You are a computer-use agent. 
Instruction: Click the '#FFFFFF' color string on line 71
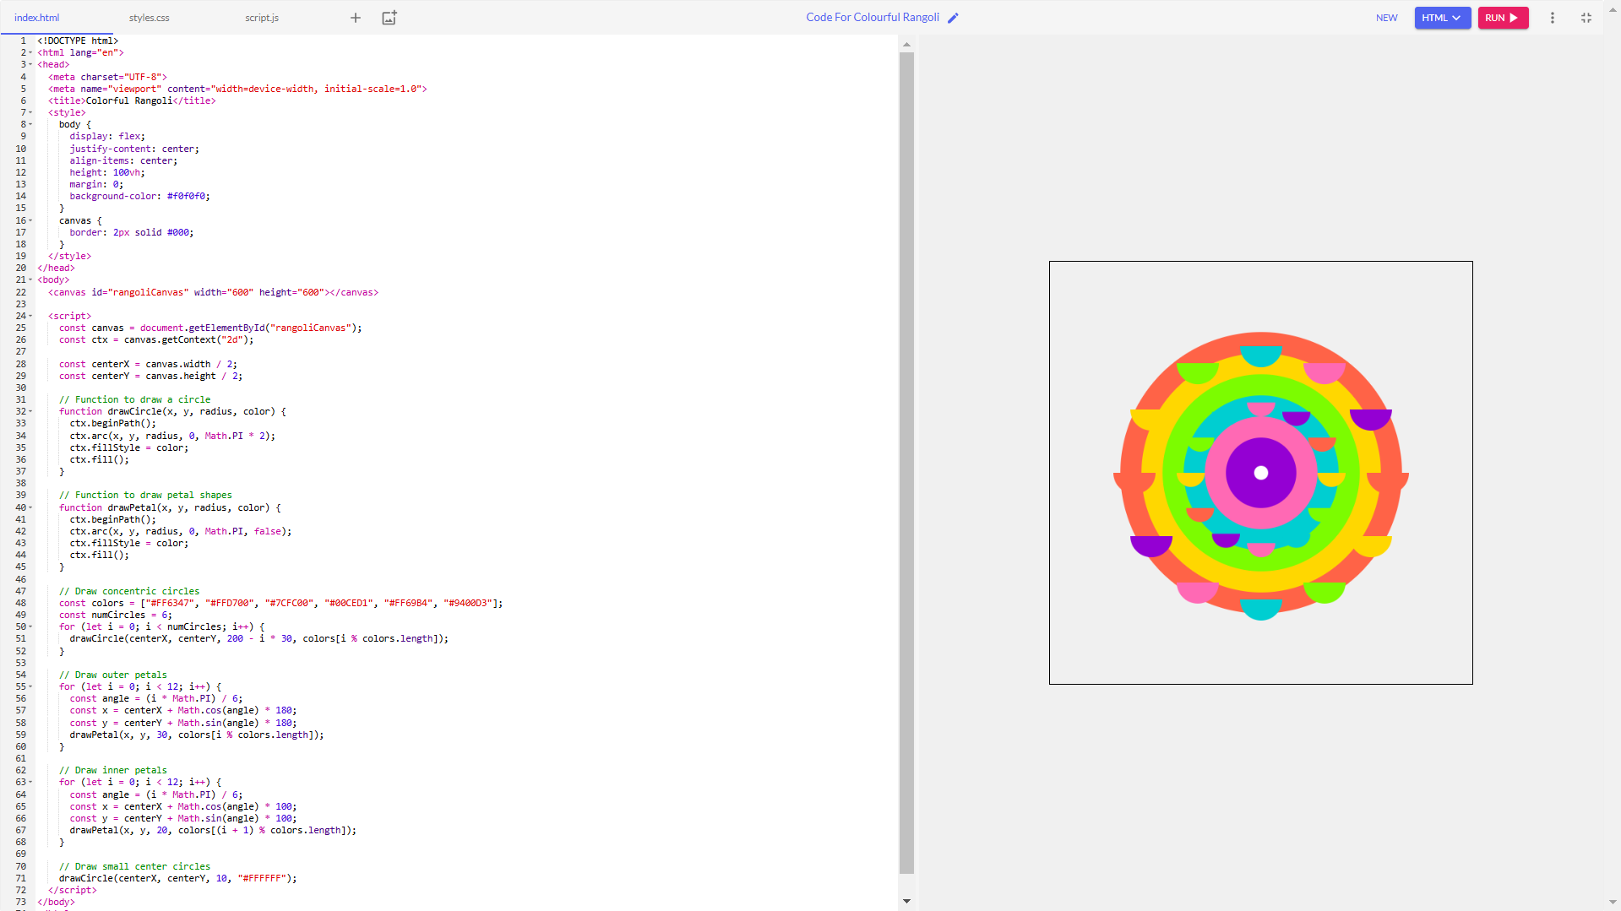[x=262, y=878]
